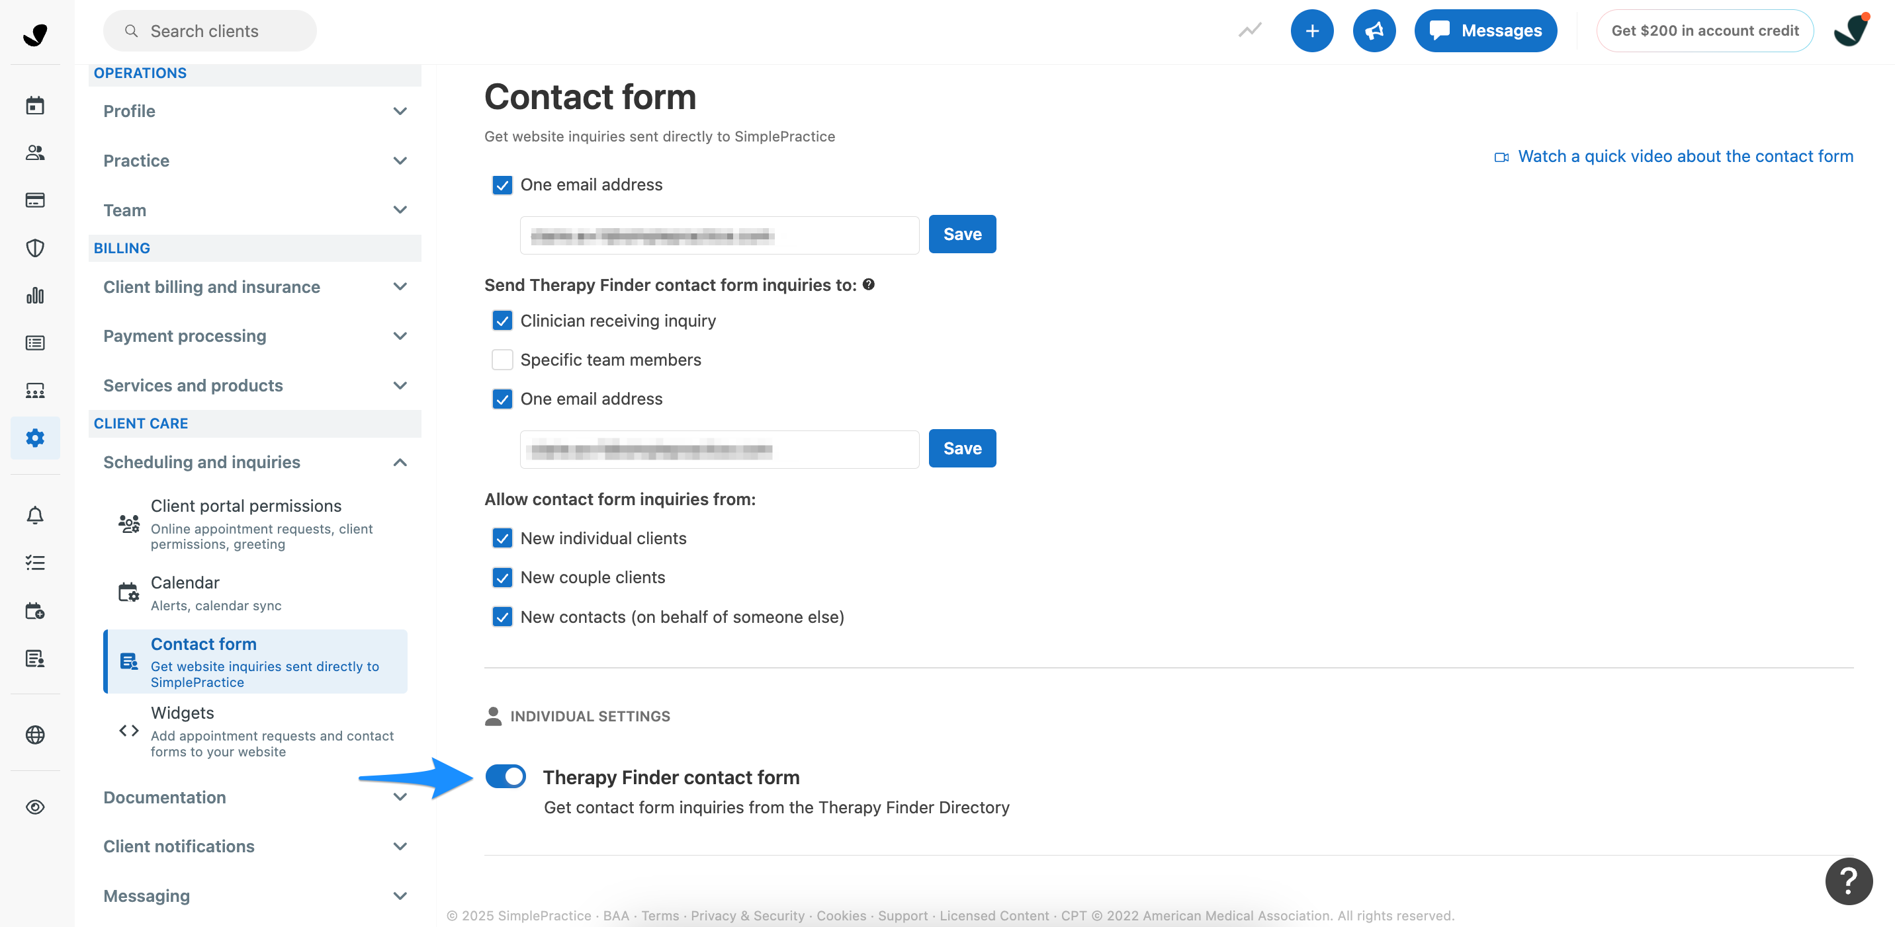Open Notifications via the bell icon

[x=34, y=515]
